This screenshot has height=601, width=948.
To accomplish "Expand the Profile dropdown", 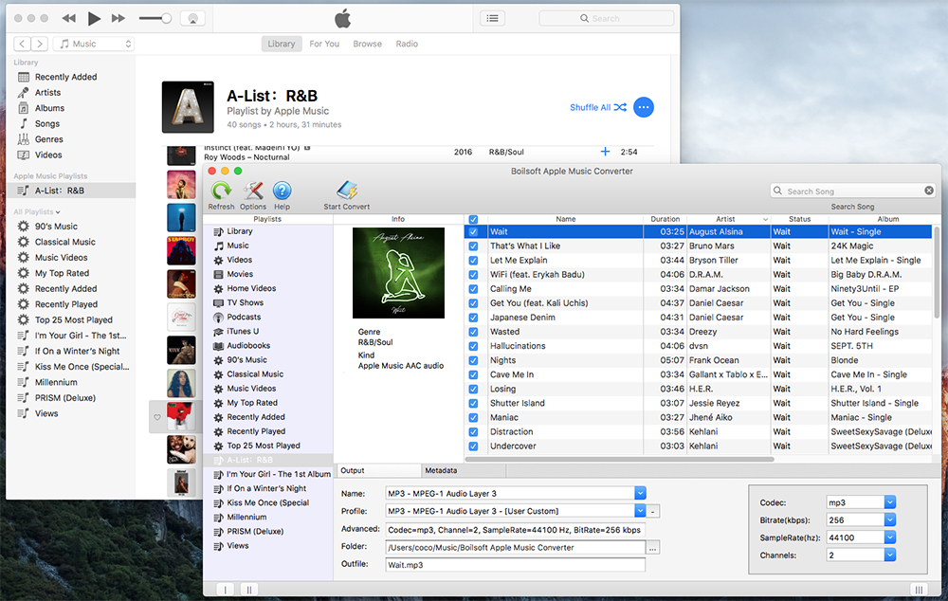I will pyautogui.click(x=640, y=511).
